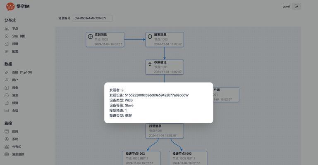Screen dimensions: 318x165
Task: Select the 解密消息 flow node
Action: coord(165,40)
